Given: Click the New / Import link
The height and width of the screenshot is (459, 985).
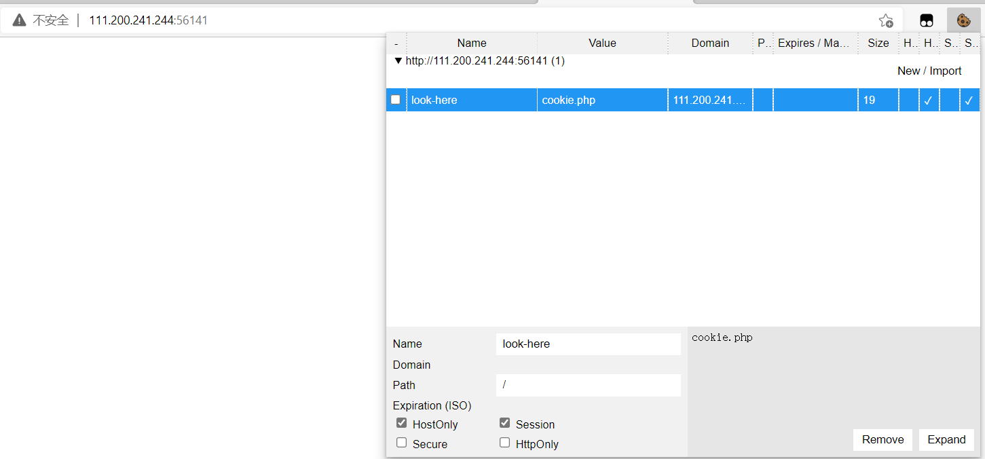Looking at the screenshot, I should [929, 71].
